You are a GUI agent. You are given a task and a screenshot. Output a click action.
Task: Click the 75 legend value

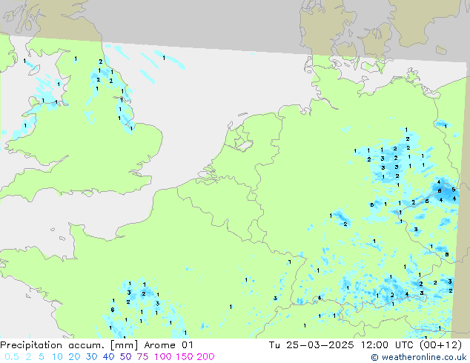tap(142, 357)
